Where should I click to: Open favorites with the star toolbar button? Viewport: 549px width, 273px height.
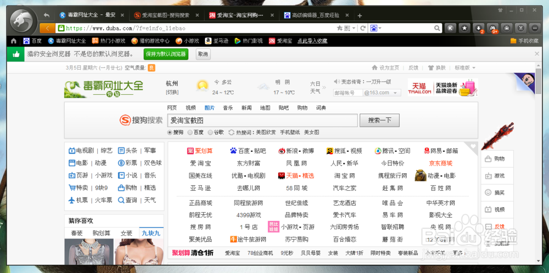(x=464, y=28)
